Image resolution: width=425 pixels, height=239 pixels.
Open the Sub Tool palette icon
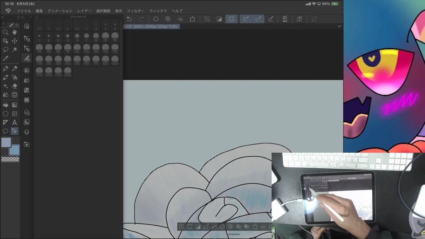pos(27,39)
